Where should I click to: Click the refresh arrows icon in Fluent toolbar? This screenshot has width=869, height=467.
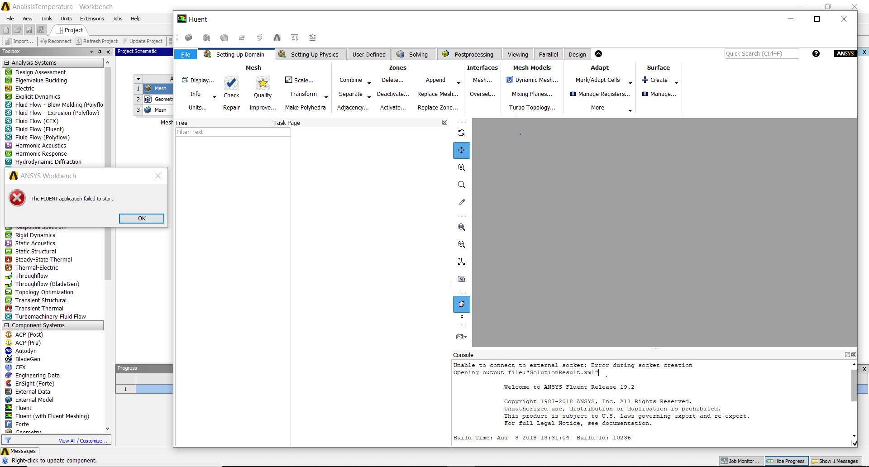coord(242,38)
